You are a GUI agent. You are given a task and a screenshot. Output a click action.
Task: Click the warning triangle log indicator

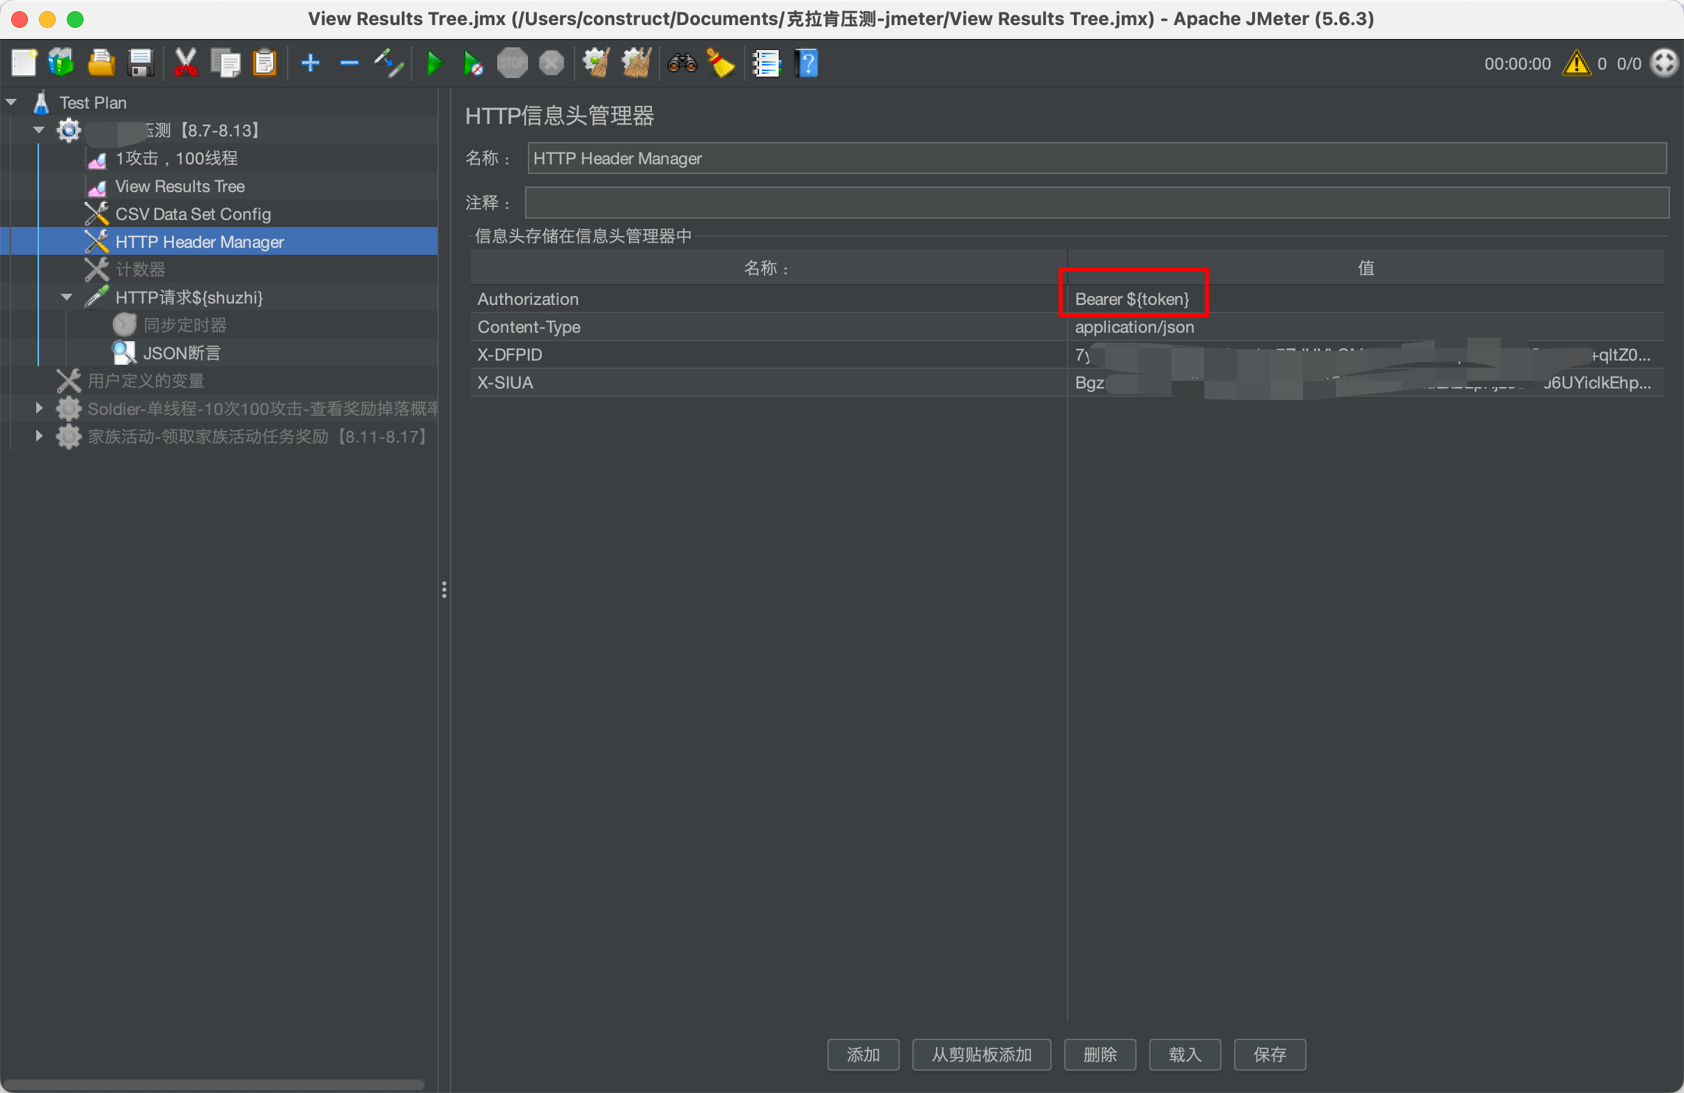(1577, 63)
